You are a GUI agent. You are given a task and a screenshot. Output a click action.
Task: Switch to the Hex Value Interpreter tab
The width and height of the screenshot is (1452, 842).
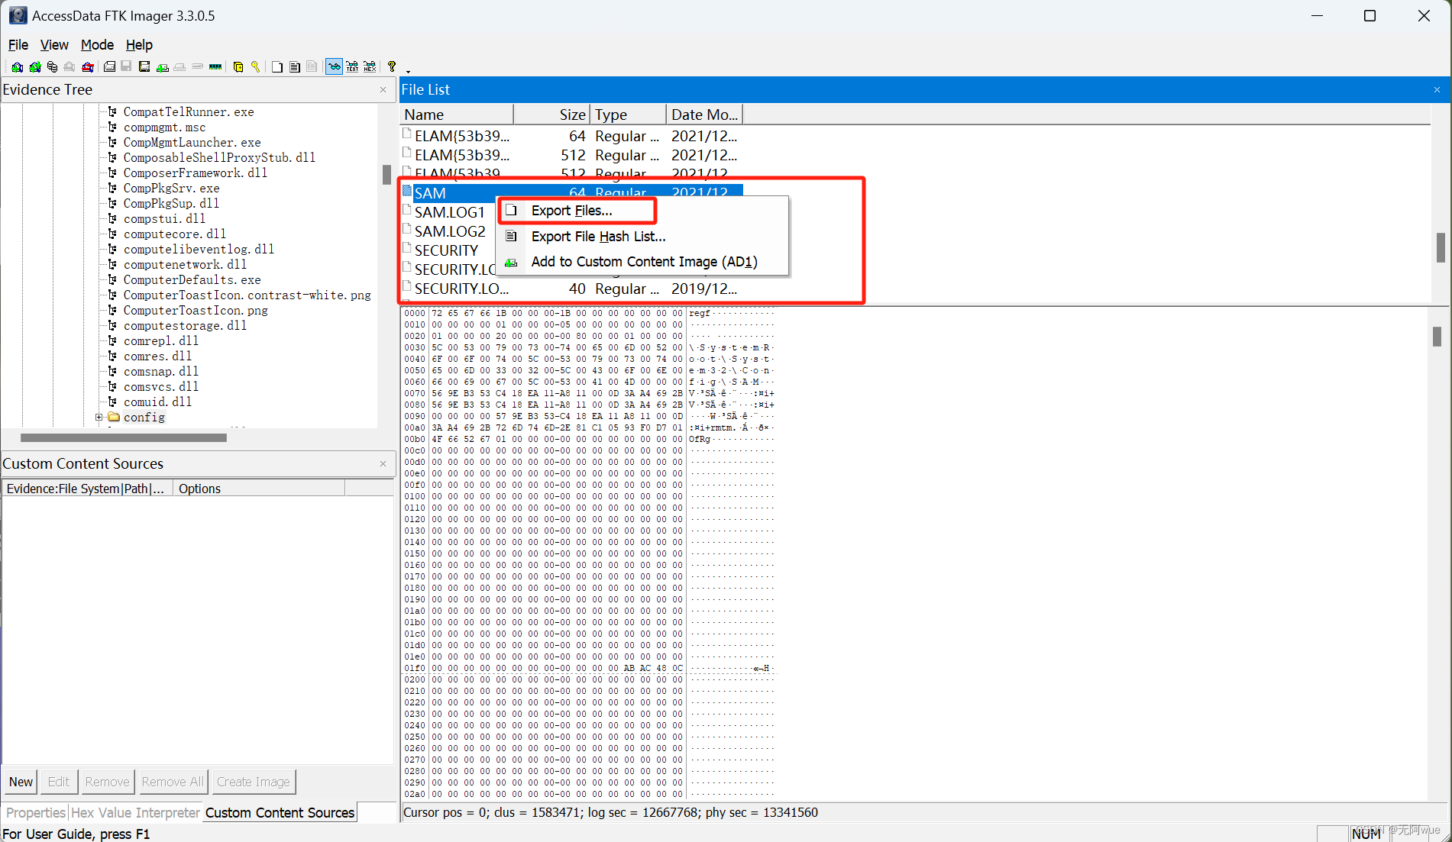tap(135, 813)
